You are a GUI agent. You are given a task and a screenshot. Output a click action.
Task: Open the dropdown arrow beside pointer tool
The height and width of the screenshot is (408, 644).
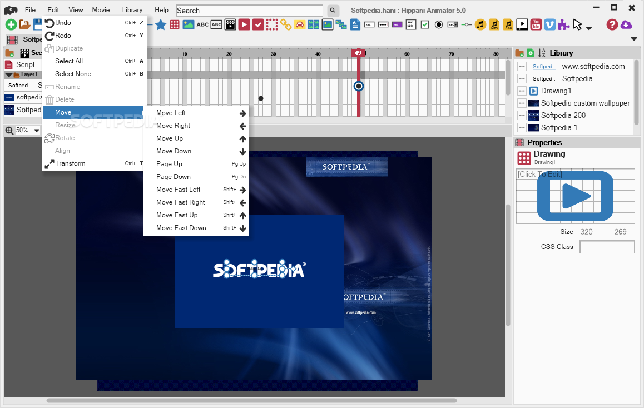589,28
